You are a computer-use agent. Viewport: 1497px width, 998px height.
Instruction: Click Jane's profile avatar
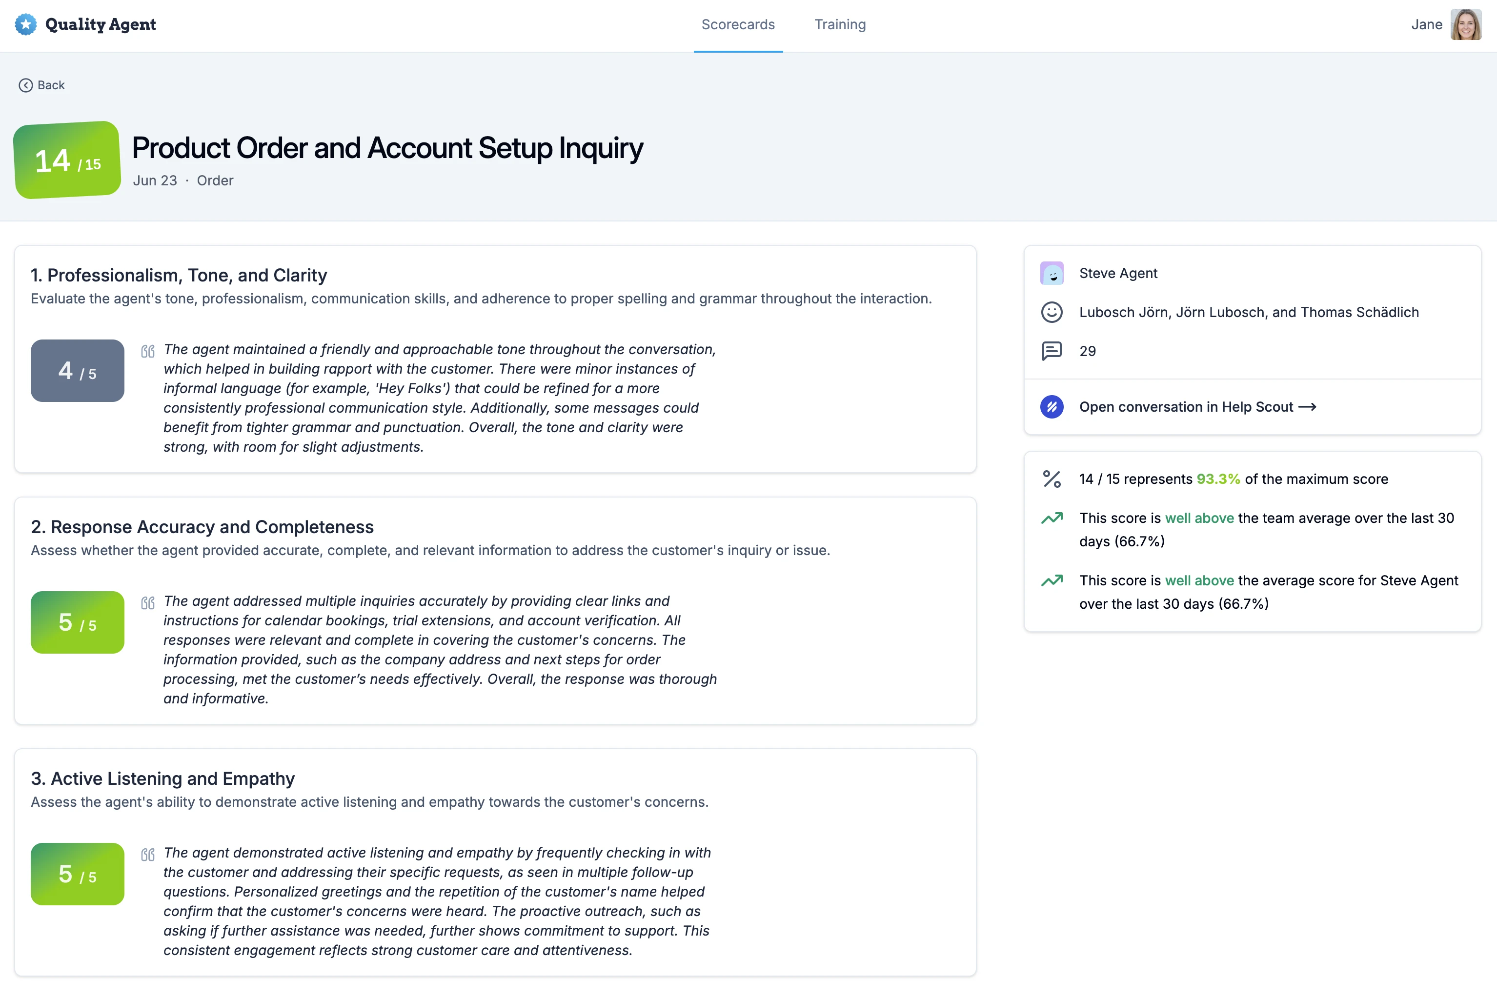coord(1466,24)
